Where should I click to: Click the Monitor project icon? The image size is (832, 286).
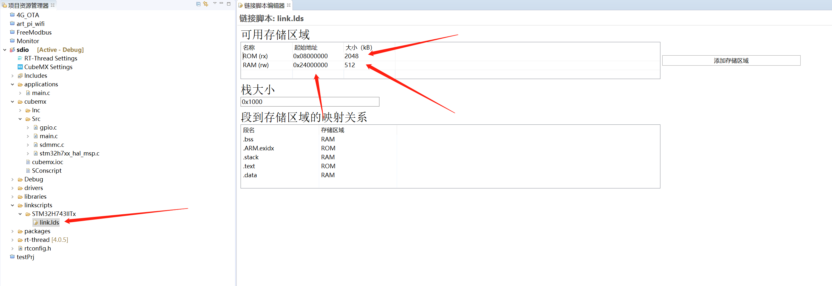[x=12, y=41]
